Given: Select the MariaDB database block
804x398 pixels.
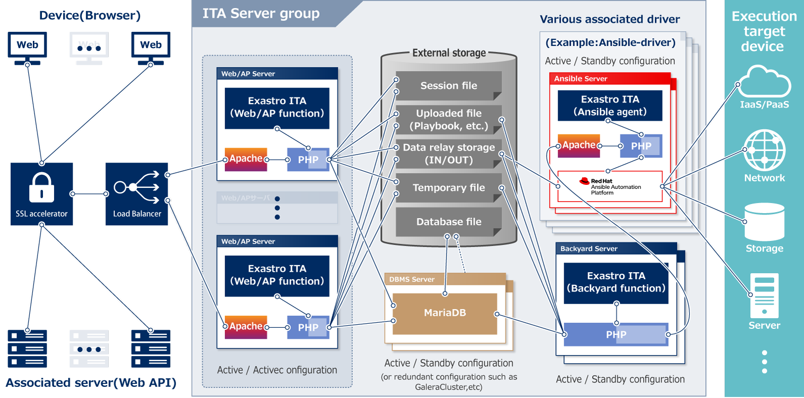Looking at the screenshot, I should coord(445,314).
